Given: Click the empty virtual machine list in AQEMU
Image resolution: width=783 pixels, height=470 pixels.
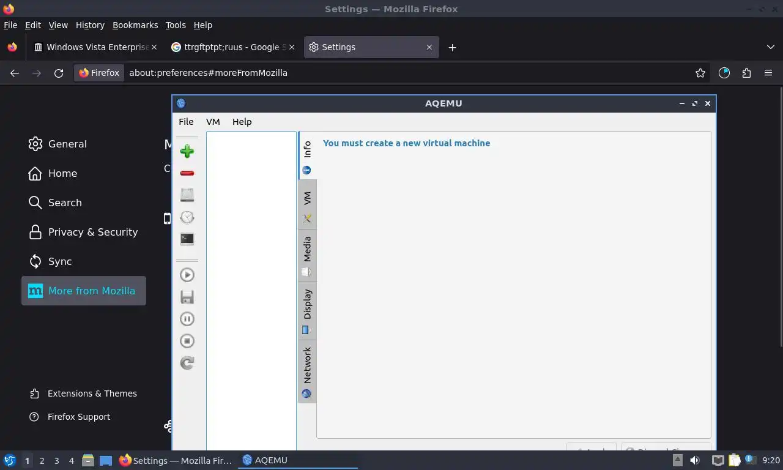Looking at the screenshot, I should click(x=251, y=291).
